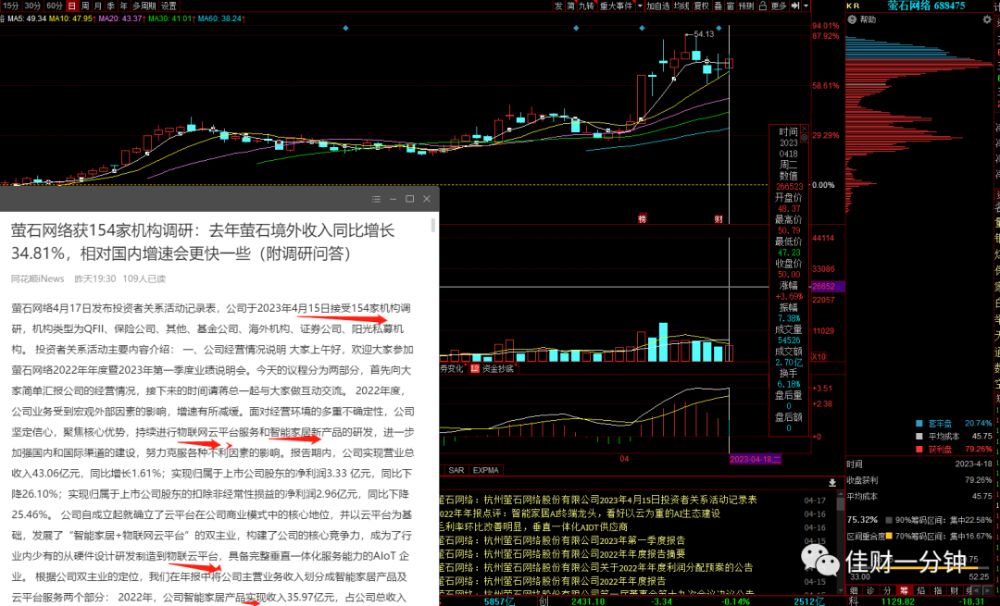Minimize the news article popup
Image resolution: width=1000 pixels, height=606 pixels.
[393, 199]
